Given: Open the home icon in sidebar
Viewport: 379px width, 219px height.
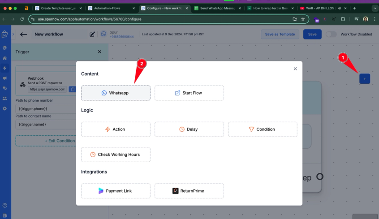Looking at the screenshot, I should click(x=4, y=58).
